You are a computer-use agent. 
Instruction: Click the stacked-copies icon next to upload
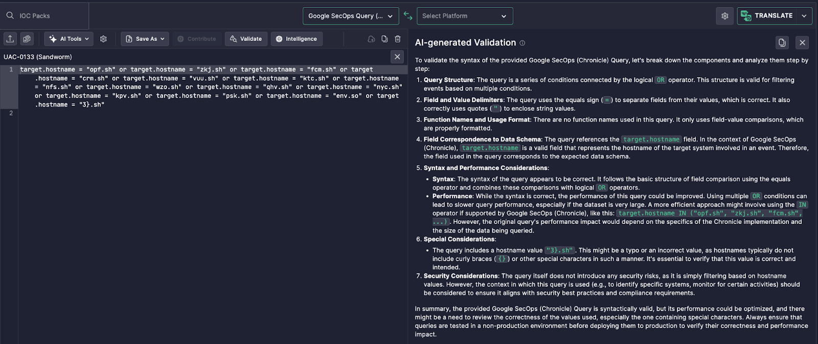pyautogui.click(x=27, y=39)
